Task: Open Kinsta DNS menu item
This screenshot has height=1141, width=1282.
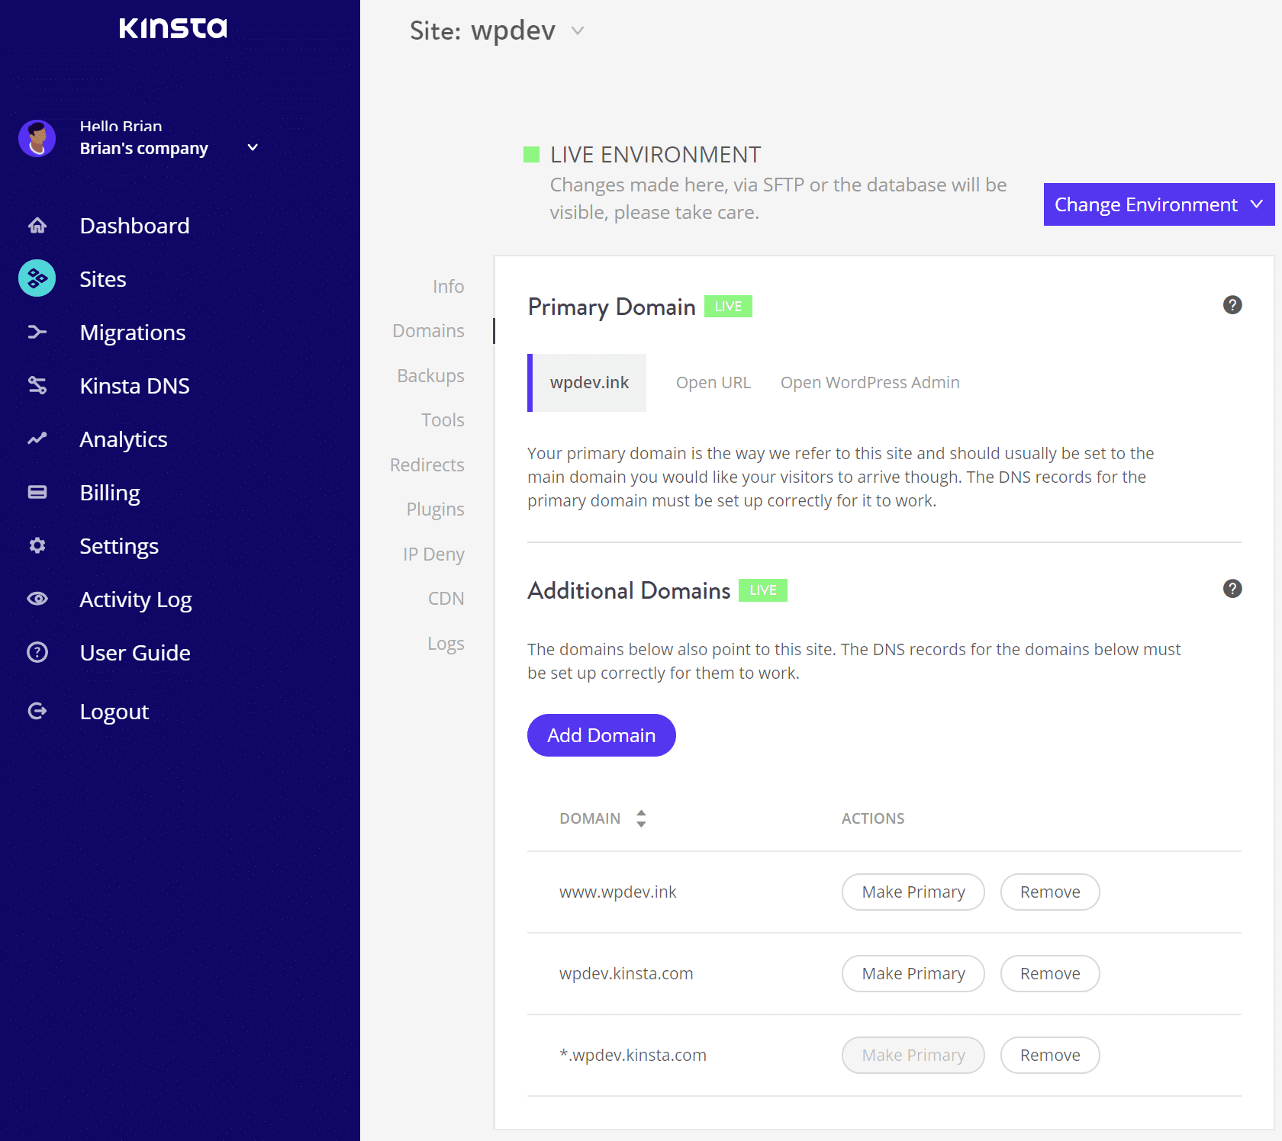Action: pos(134,386)
